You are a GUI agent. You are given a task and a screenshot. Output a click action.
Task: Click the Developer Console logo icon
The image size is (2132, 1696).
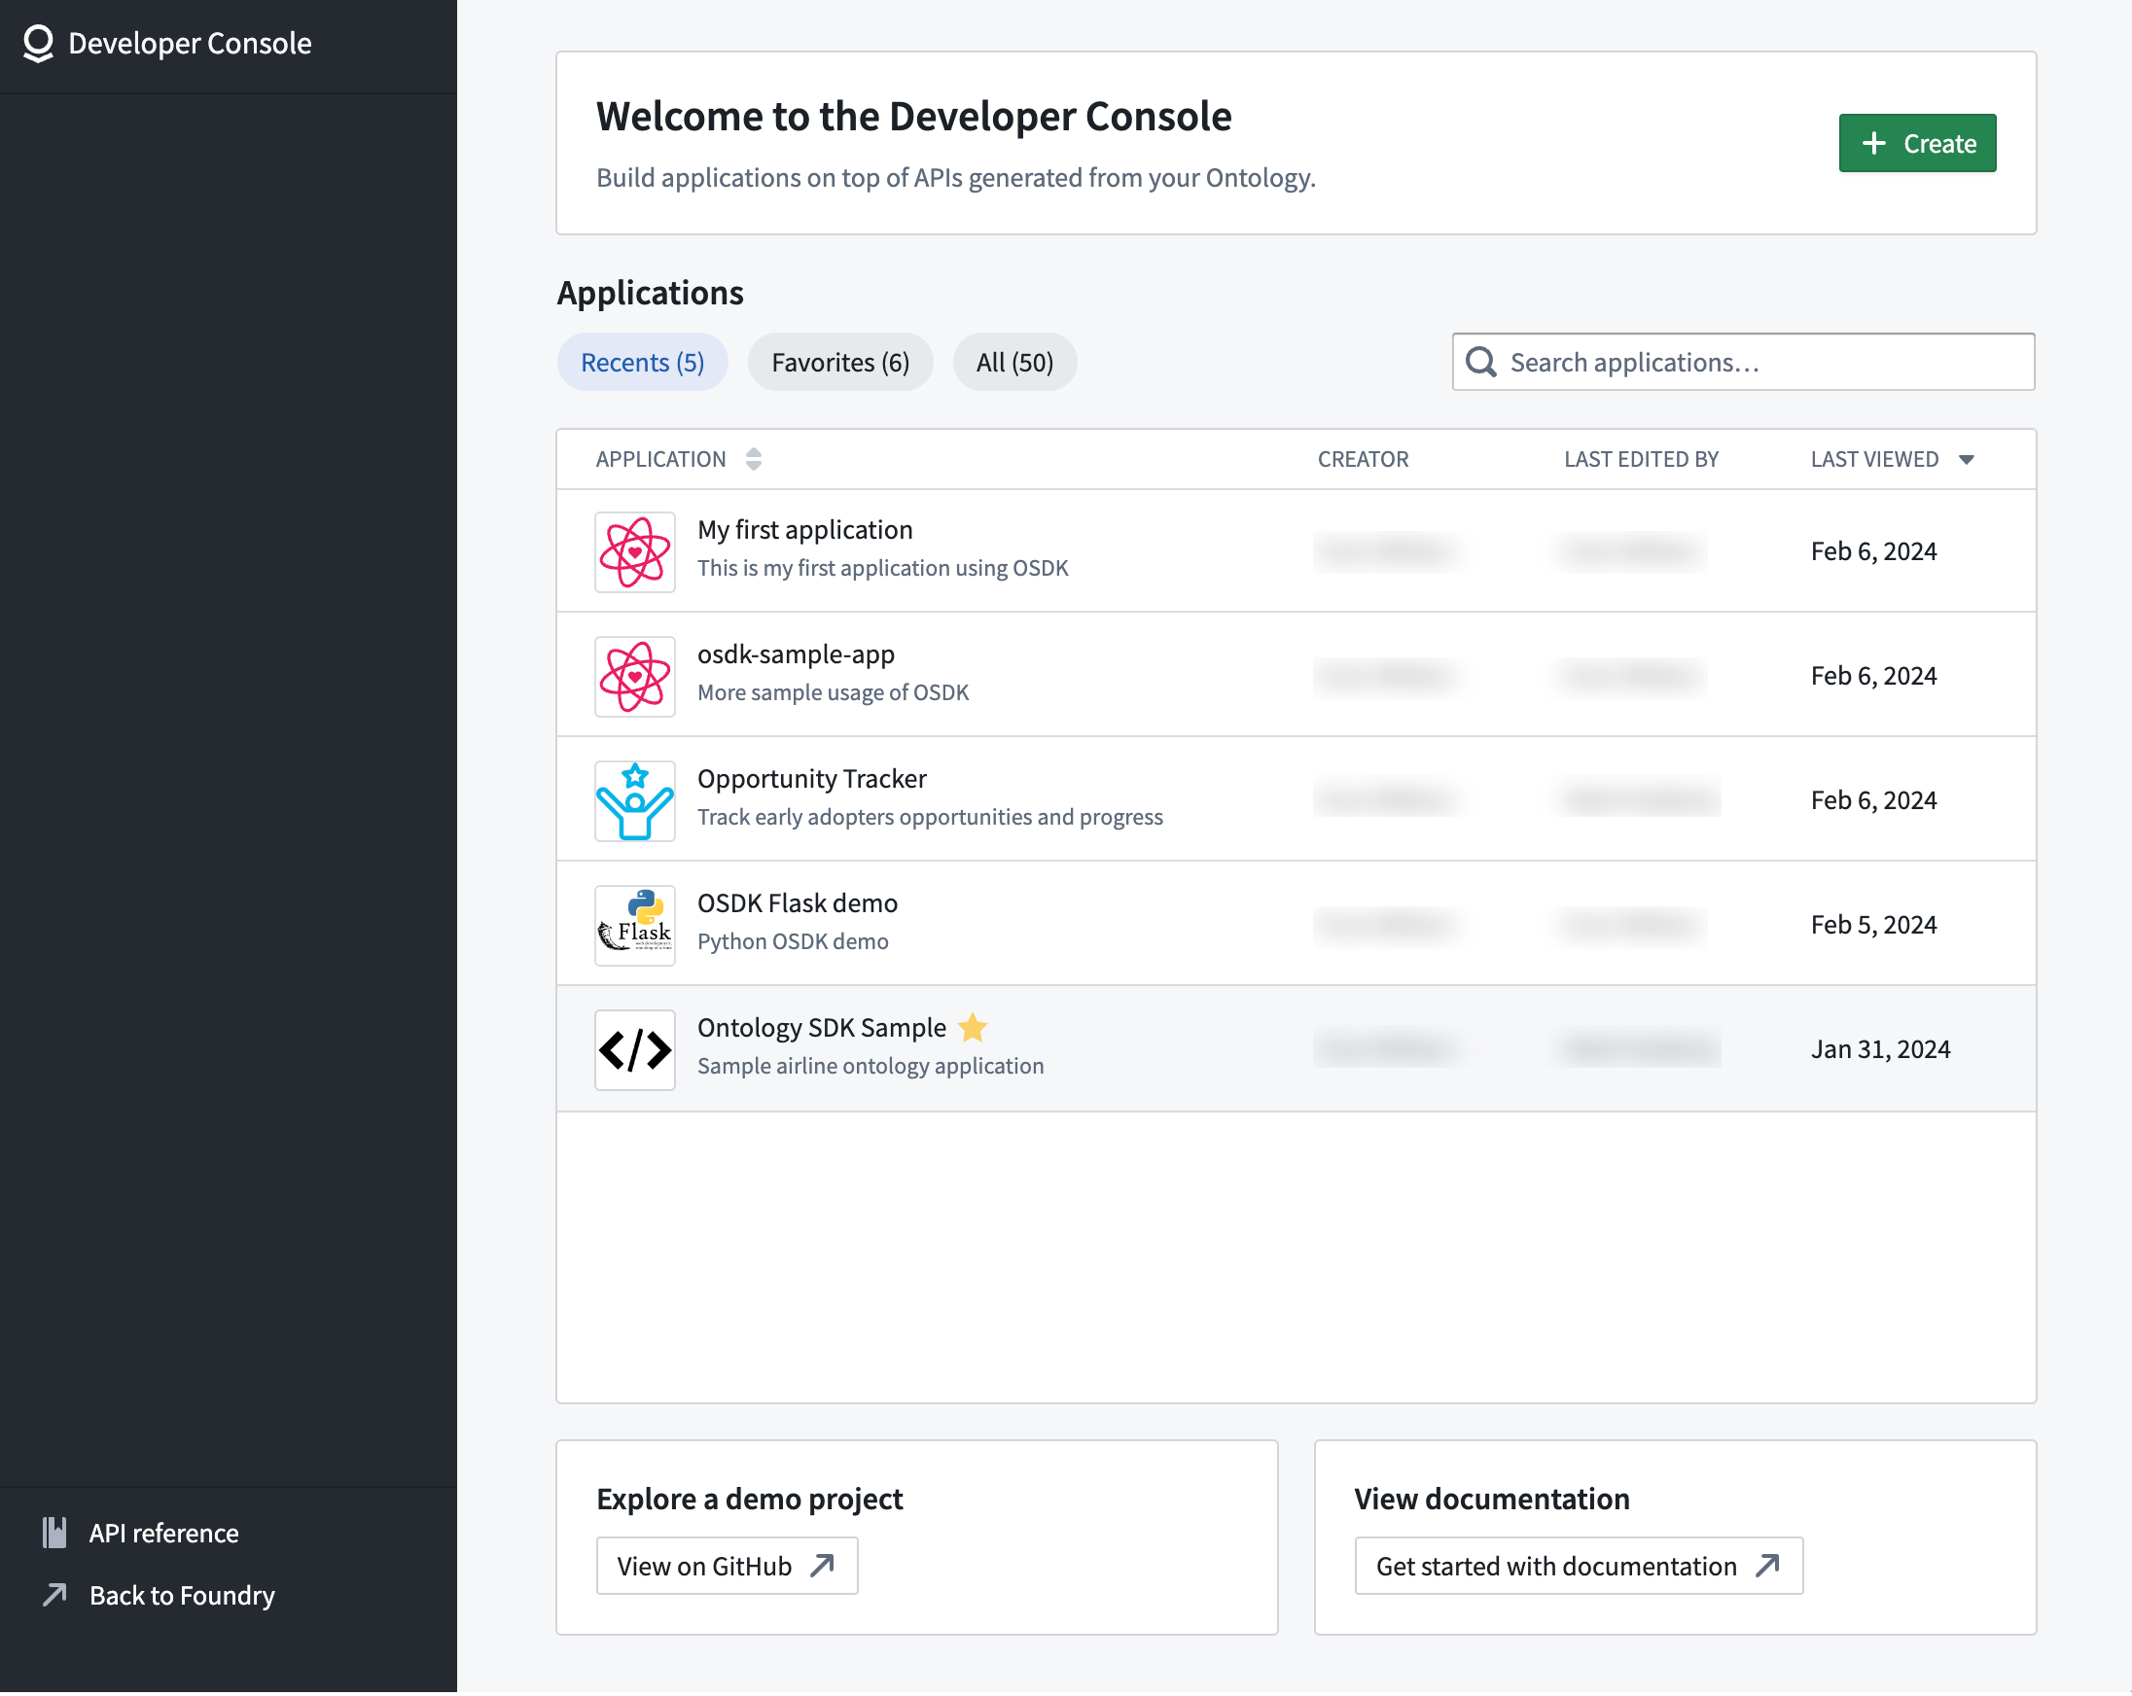pyautogui.click(x=38, y=44)
